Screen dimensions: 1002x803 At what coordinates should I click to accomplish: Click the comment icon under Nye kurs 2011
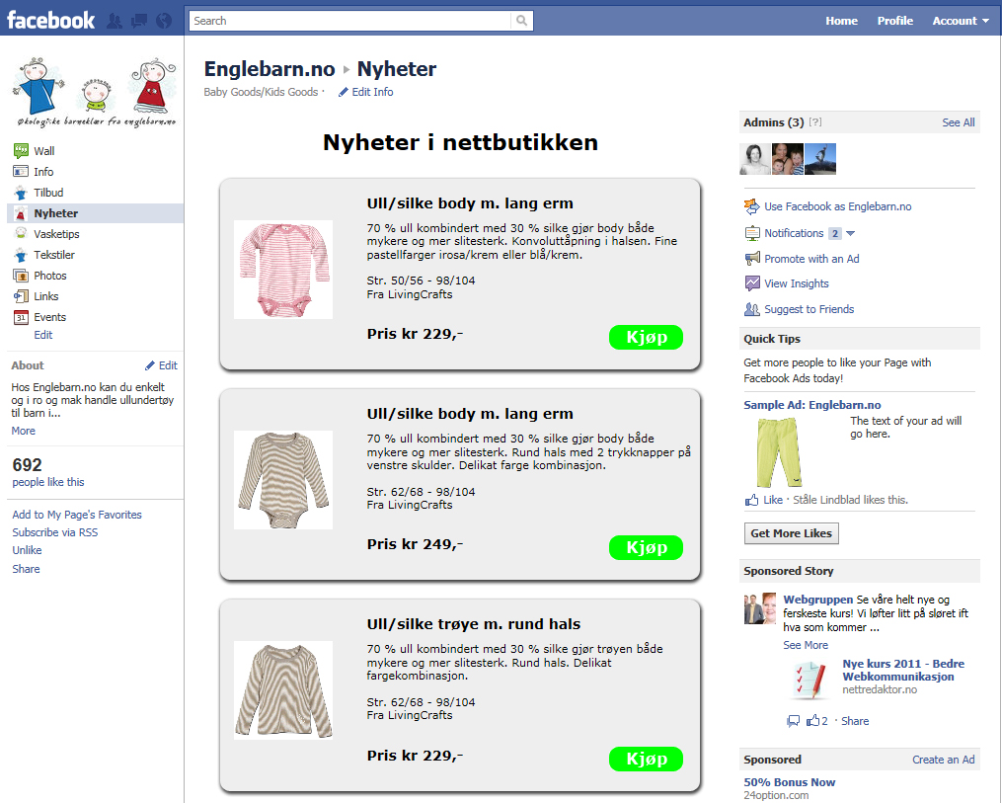pos(793,721)
